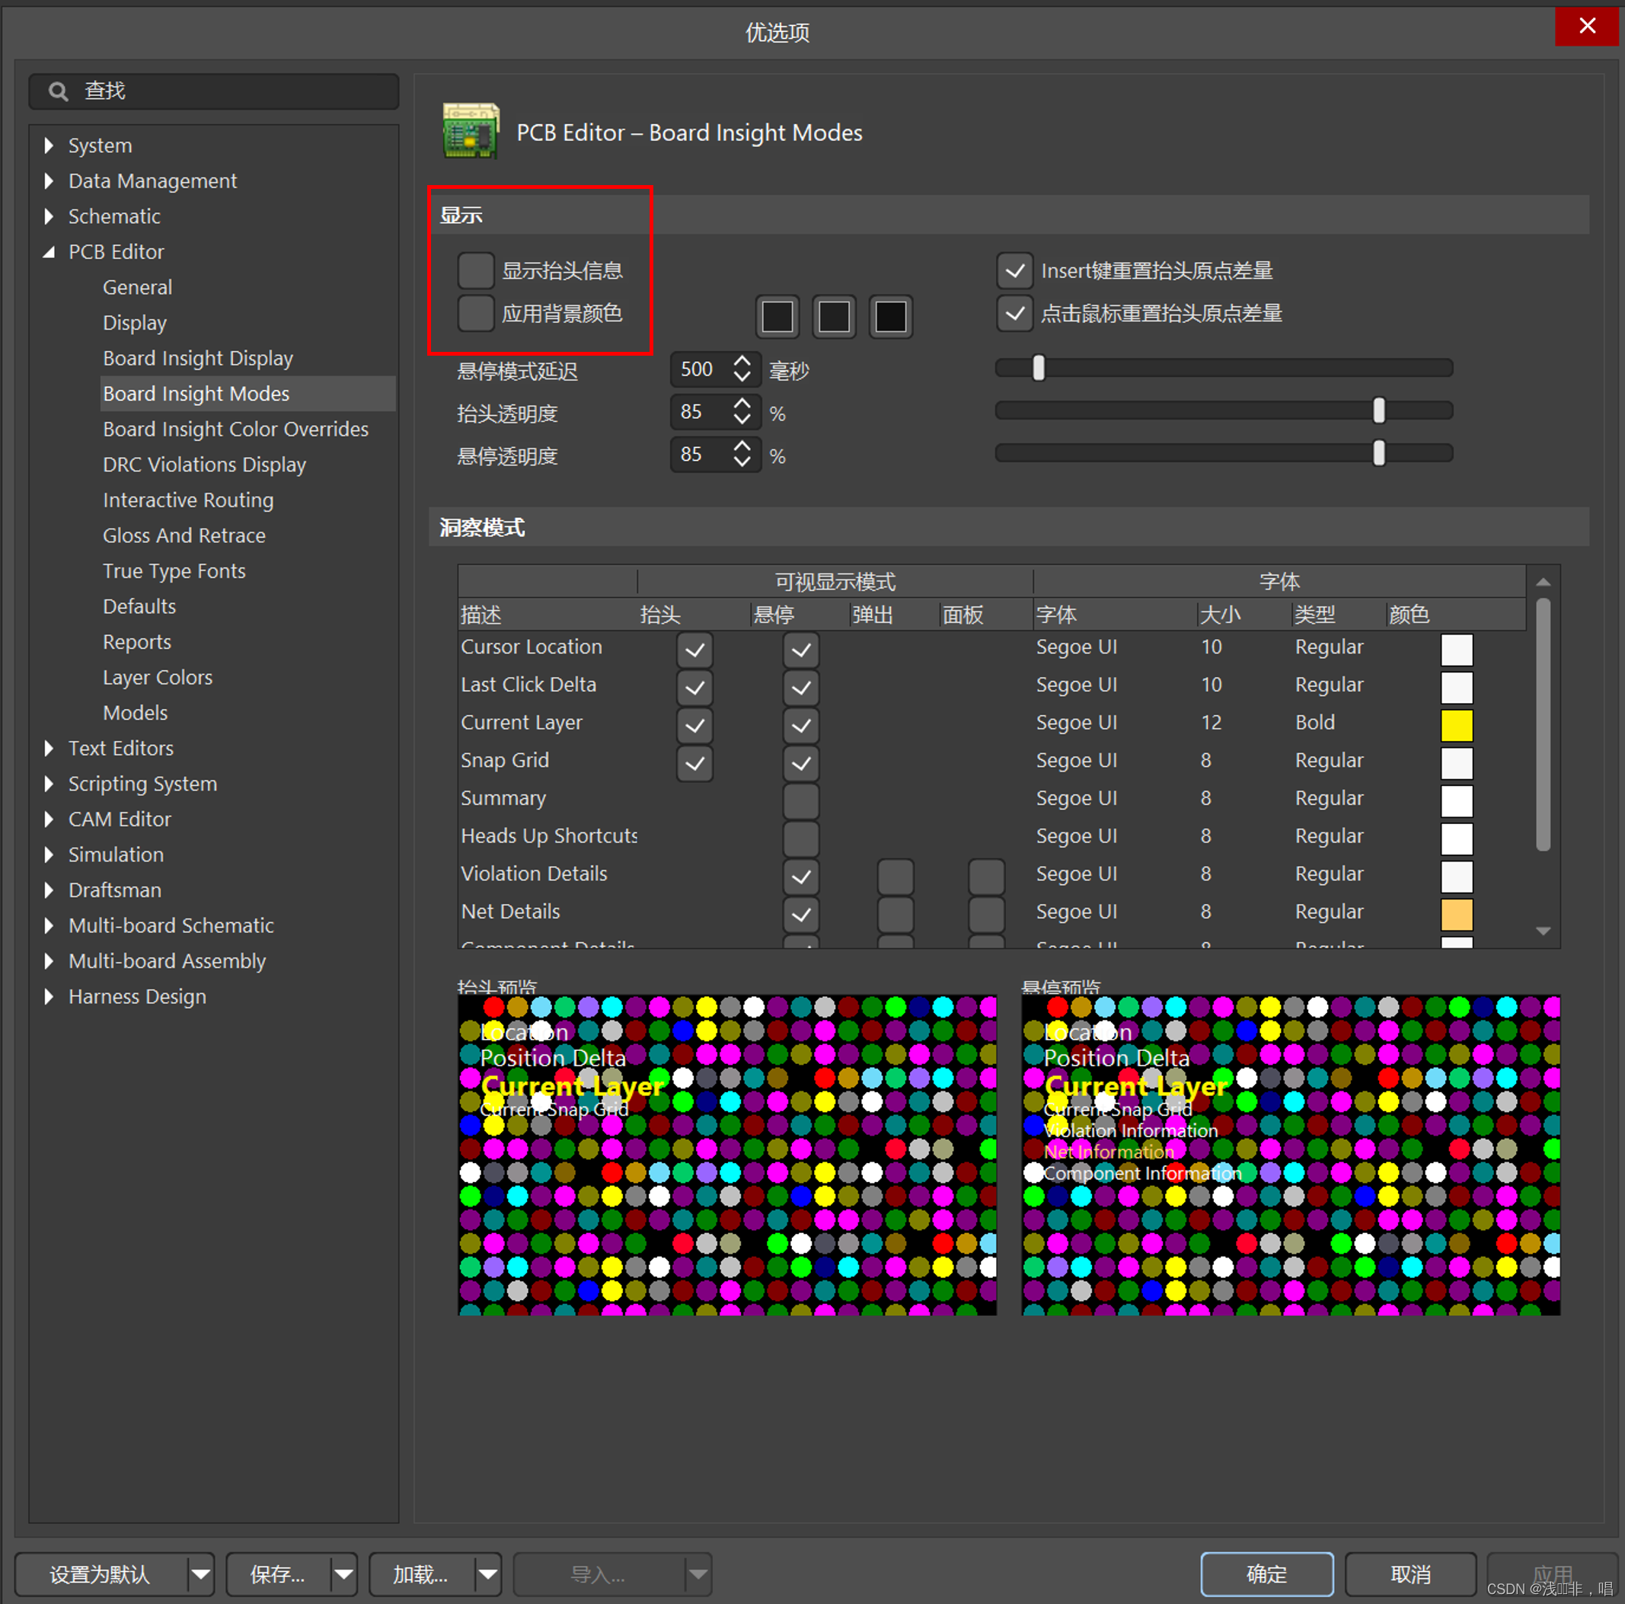1625x1604 pixels.
Task: Open the Layer Colors preferences page
Action: pyautogui.click(x=158, y=677)
